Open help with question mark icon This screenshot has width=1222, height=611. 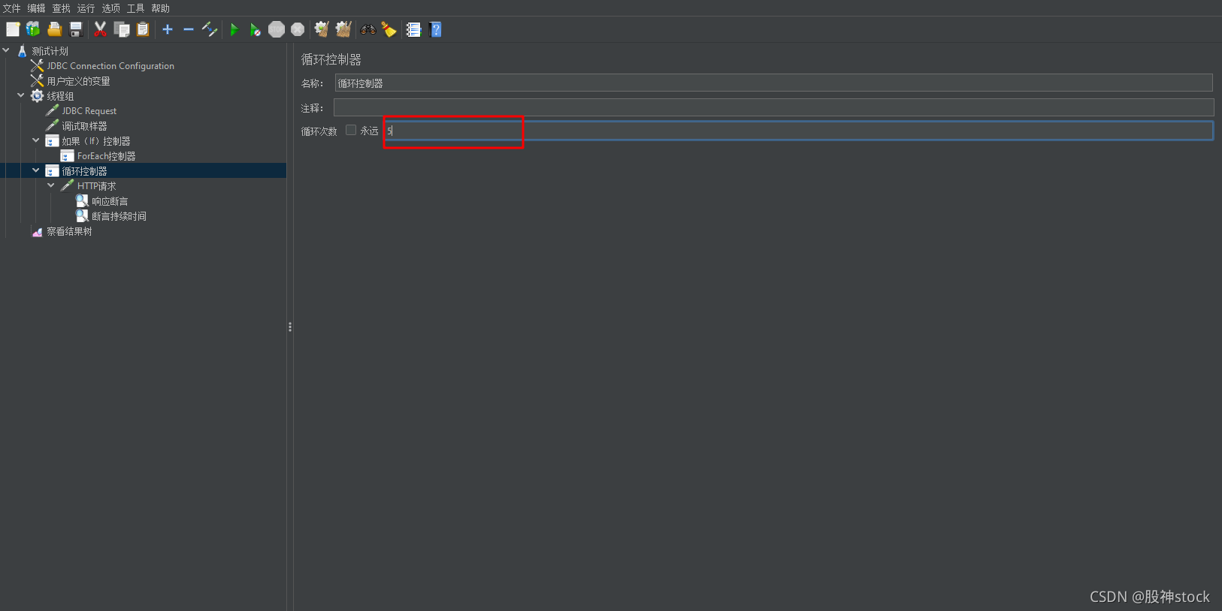435,29
